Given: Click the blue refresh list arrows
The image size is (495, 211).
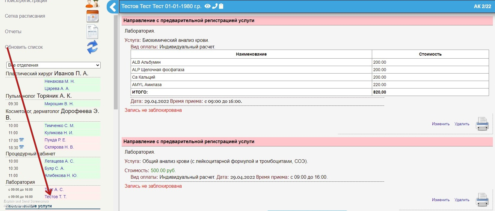Looking at the screenshot, I should pos(92,47).
